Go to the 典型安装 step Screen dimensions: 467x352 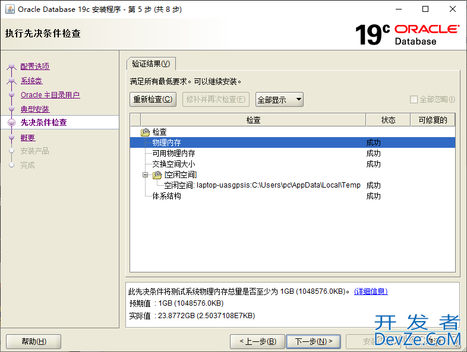[35, 109]
